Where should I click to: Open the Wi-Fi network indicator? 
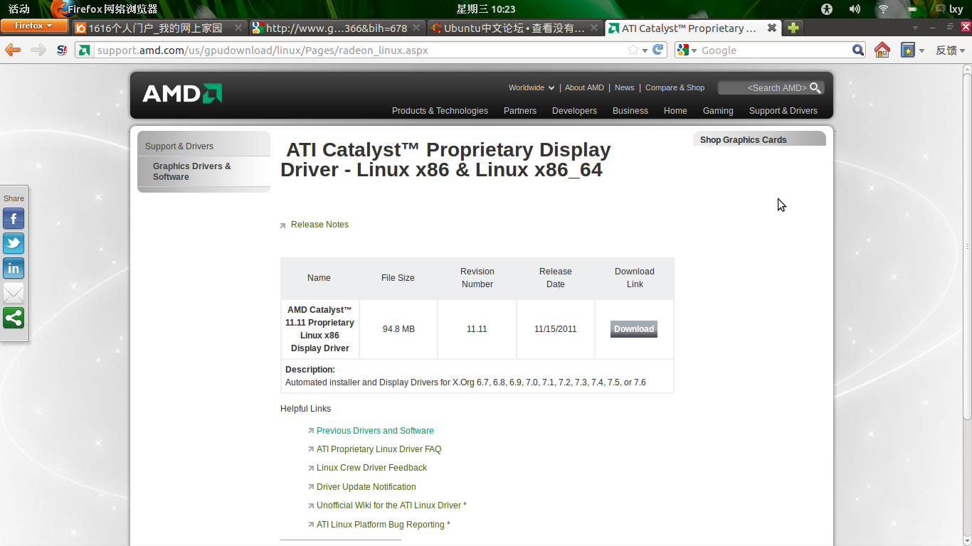click(x=883, y=9)
